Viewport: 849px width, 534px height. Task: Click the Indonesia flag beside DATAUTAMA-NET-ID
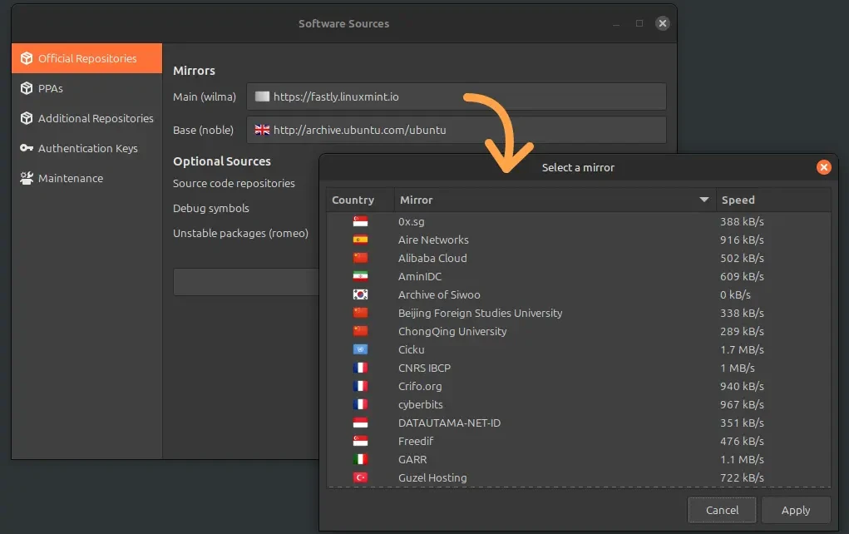click(x=360, y=423)
